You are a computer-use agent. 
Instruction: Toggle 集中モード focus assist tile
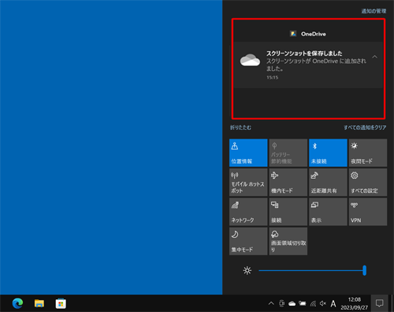248,241
